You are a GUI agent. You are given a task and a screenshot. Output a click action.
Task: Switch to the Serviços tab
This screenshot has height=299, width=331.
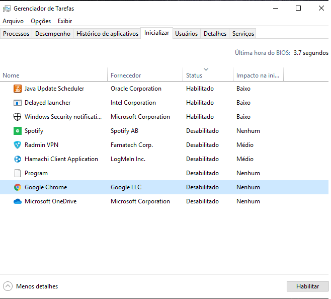(x=243, y=34)
